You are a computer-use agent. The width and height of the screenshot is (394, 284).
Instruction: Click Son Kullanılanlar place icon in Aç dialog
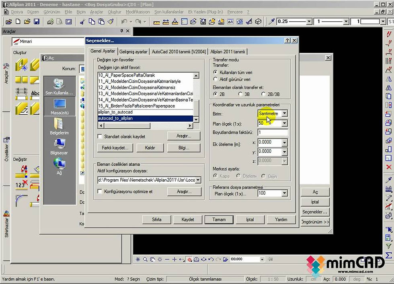tap(59, 87)
